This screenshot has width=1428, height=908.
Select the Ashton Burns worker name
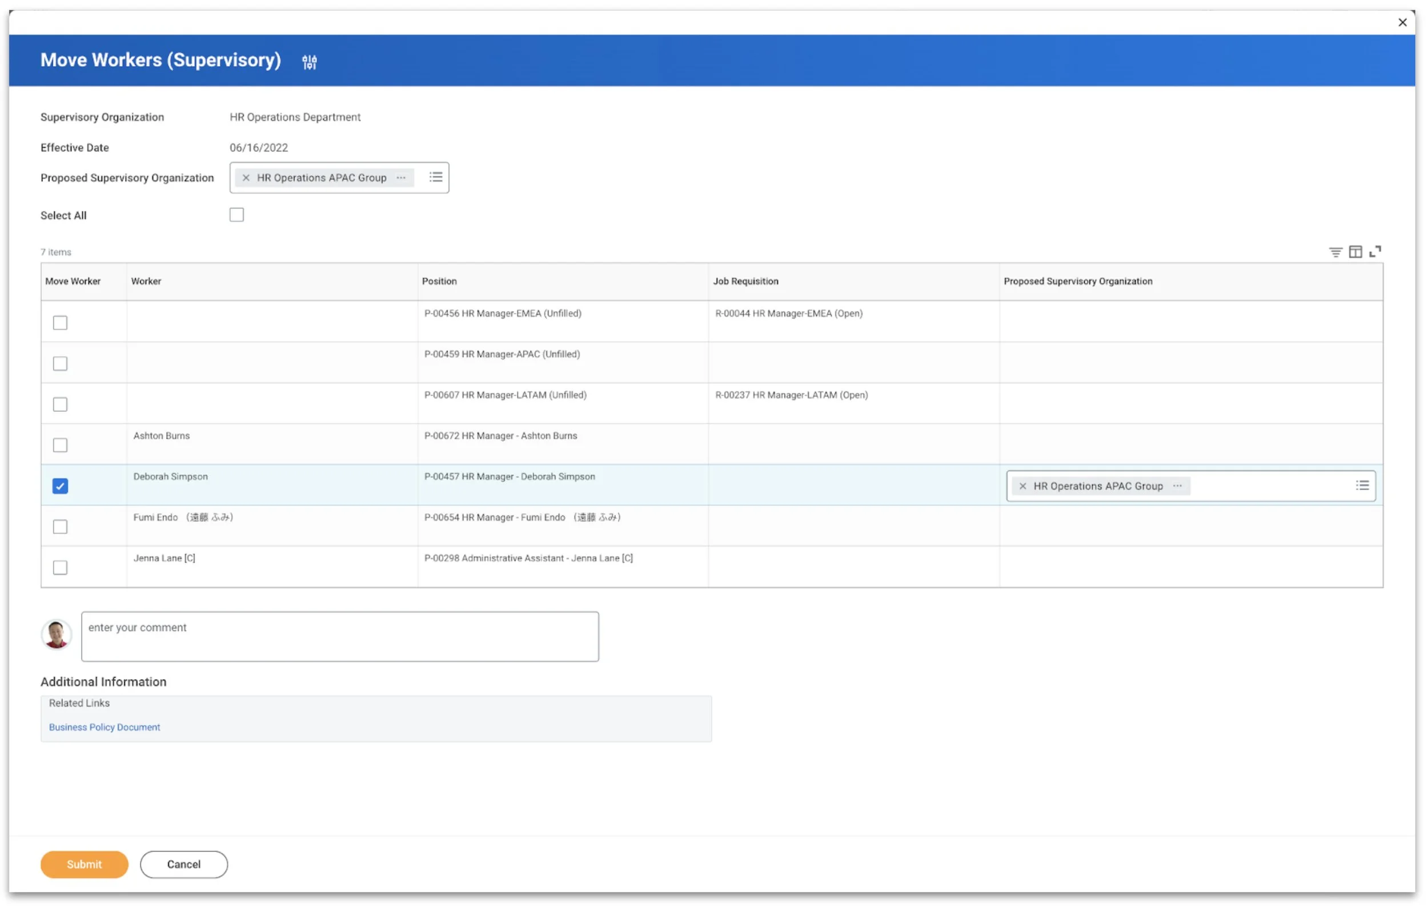click(x=161, y=435)
